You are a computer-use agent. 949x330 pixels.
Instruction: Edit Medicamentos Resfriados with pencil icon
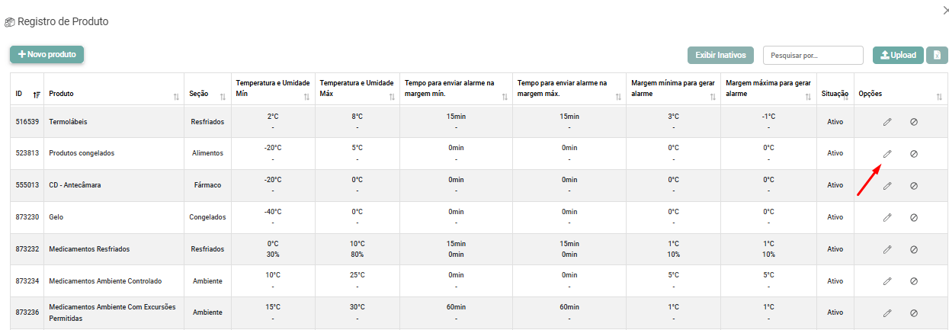[x=887, y=249]
